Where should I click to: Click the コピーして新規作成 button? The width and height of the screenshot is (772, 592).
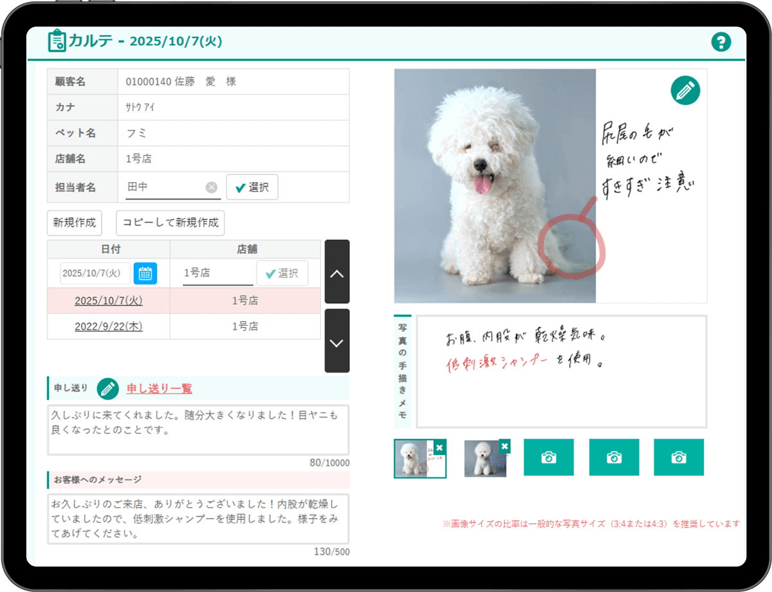pos(170,223)
